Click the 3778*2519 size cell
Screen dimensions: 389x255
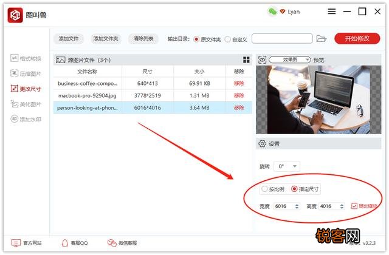tap(147, 96)
